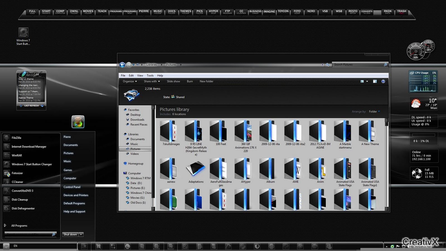Viewport: 446px width, 251px height.
Task: Open ConvertXtoDVD 3 in Start menu
Action: click(22, 191)
